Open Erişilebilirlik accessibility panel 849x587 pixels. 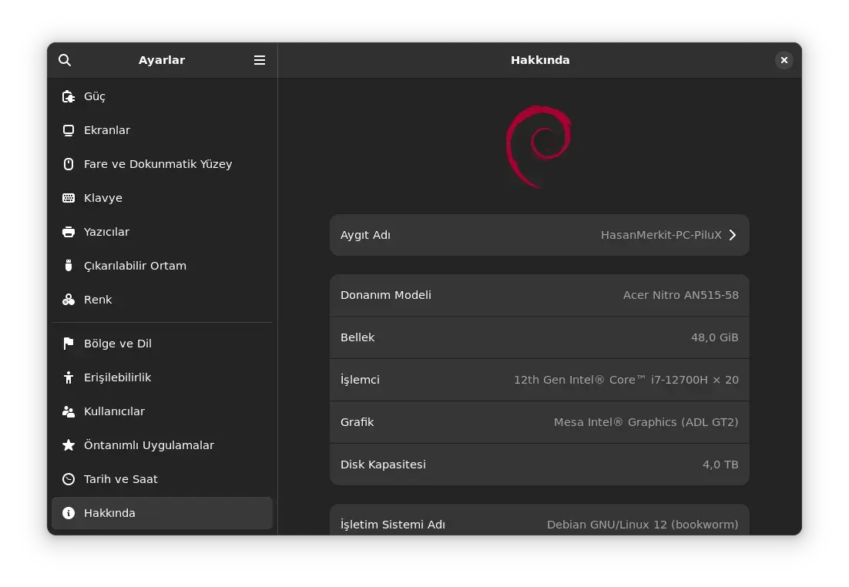click(x=162, y=377)
